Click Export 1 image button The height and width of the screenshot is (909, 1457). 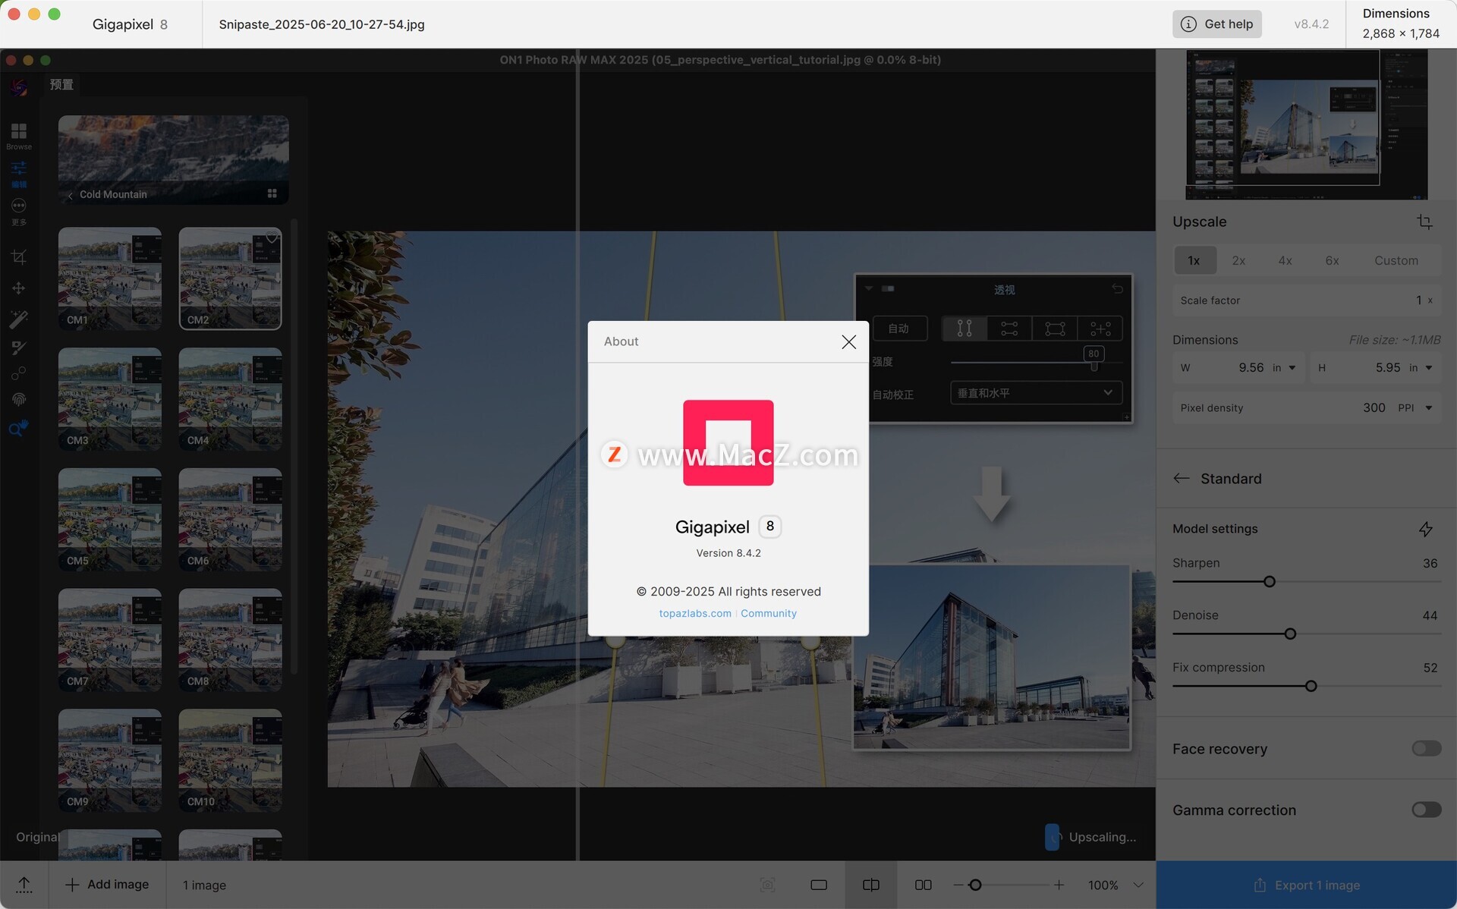1307,885
